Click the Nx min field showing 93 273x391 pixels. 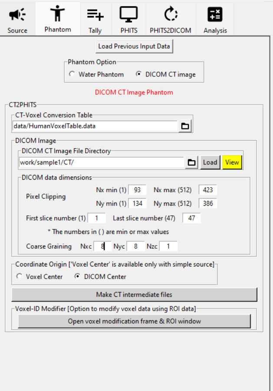coord(137,190)
